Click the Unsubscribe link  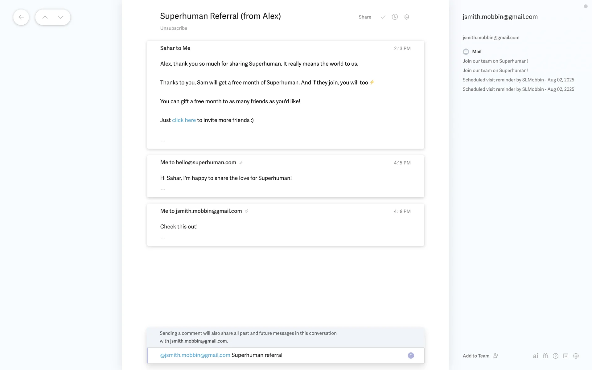tap(174, 28)
